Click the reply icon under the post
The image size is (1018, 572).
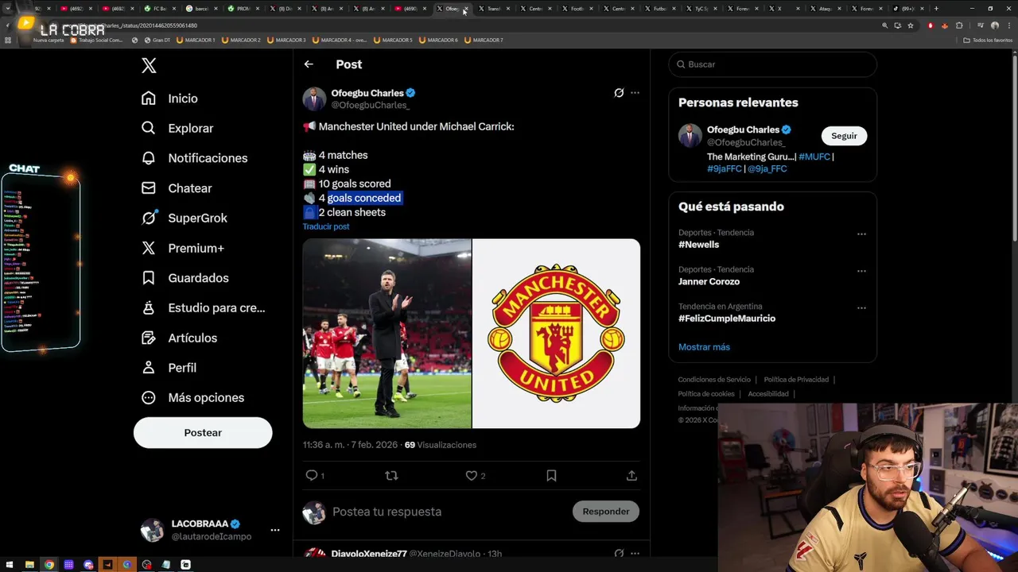[x=312, y=475]
